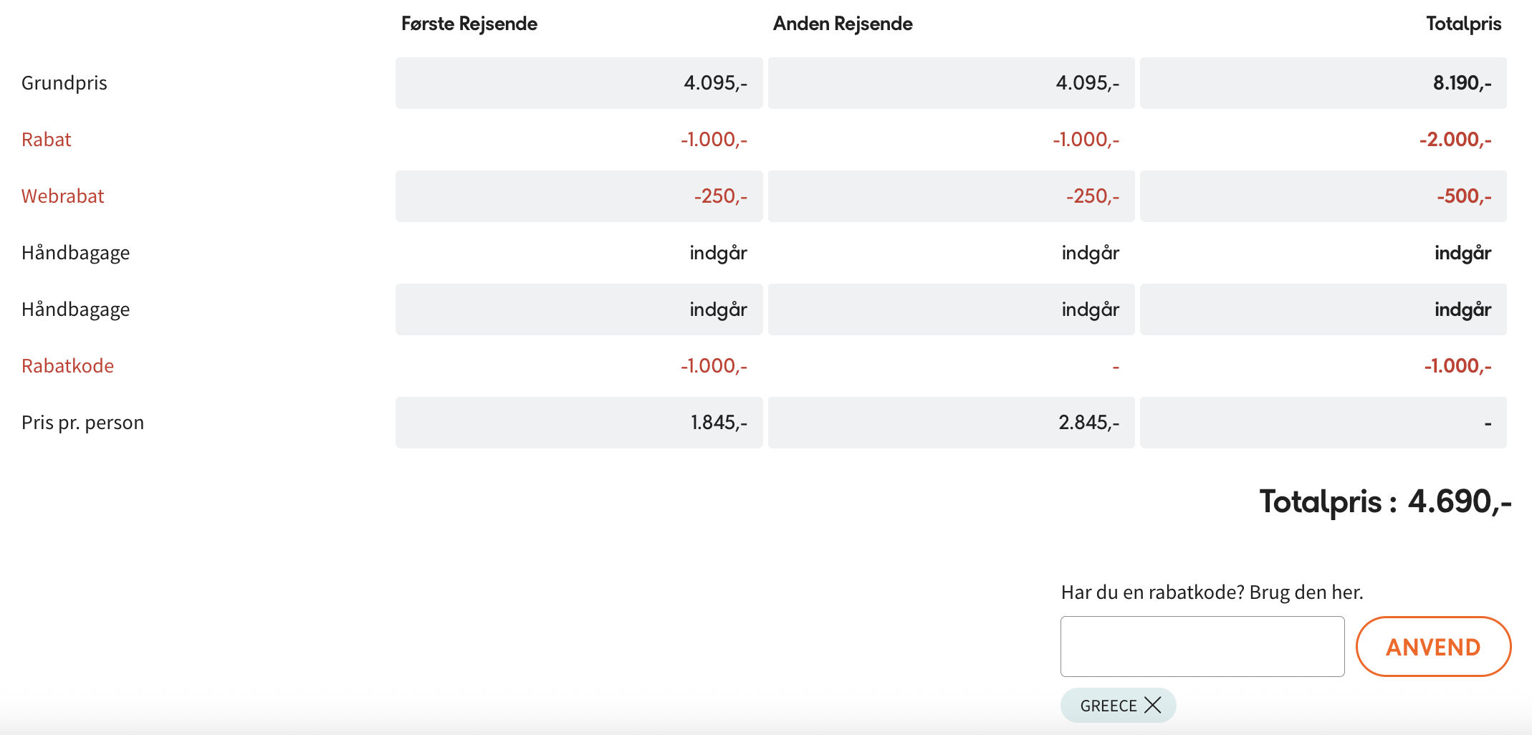Click the 8.190,- Grundpris total cell

pos(1461,83)
